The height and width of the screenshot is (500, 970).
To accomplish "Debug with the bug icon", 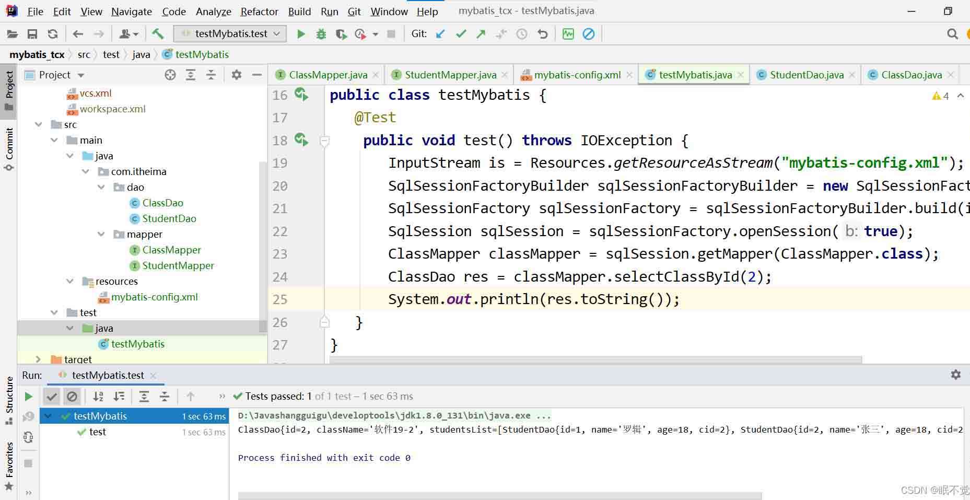I will click(321, 34).
